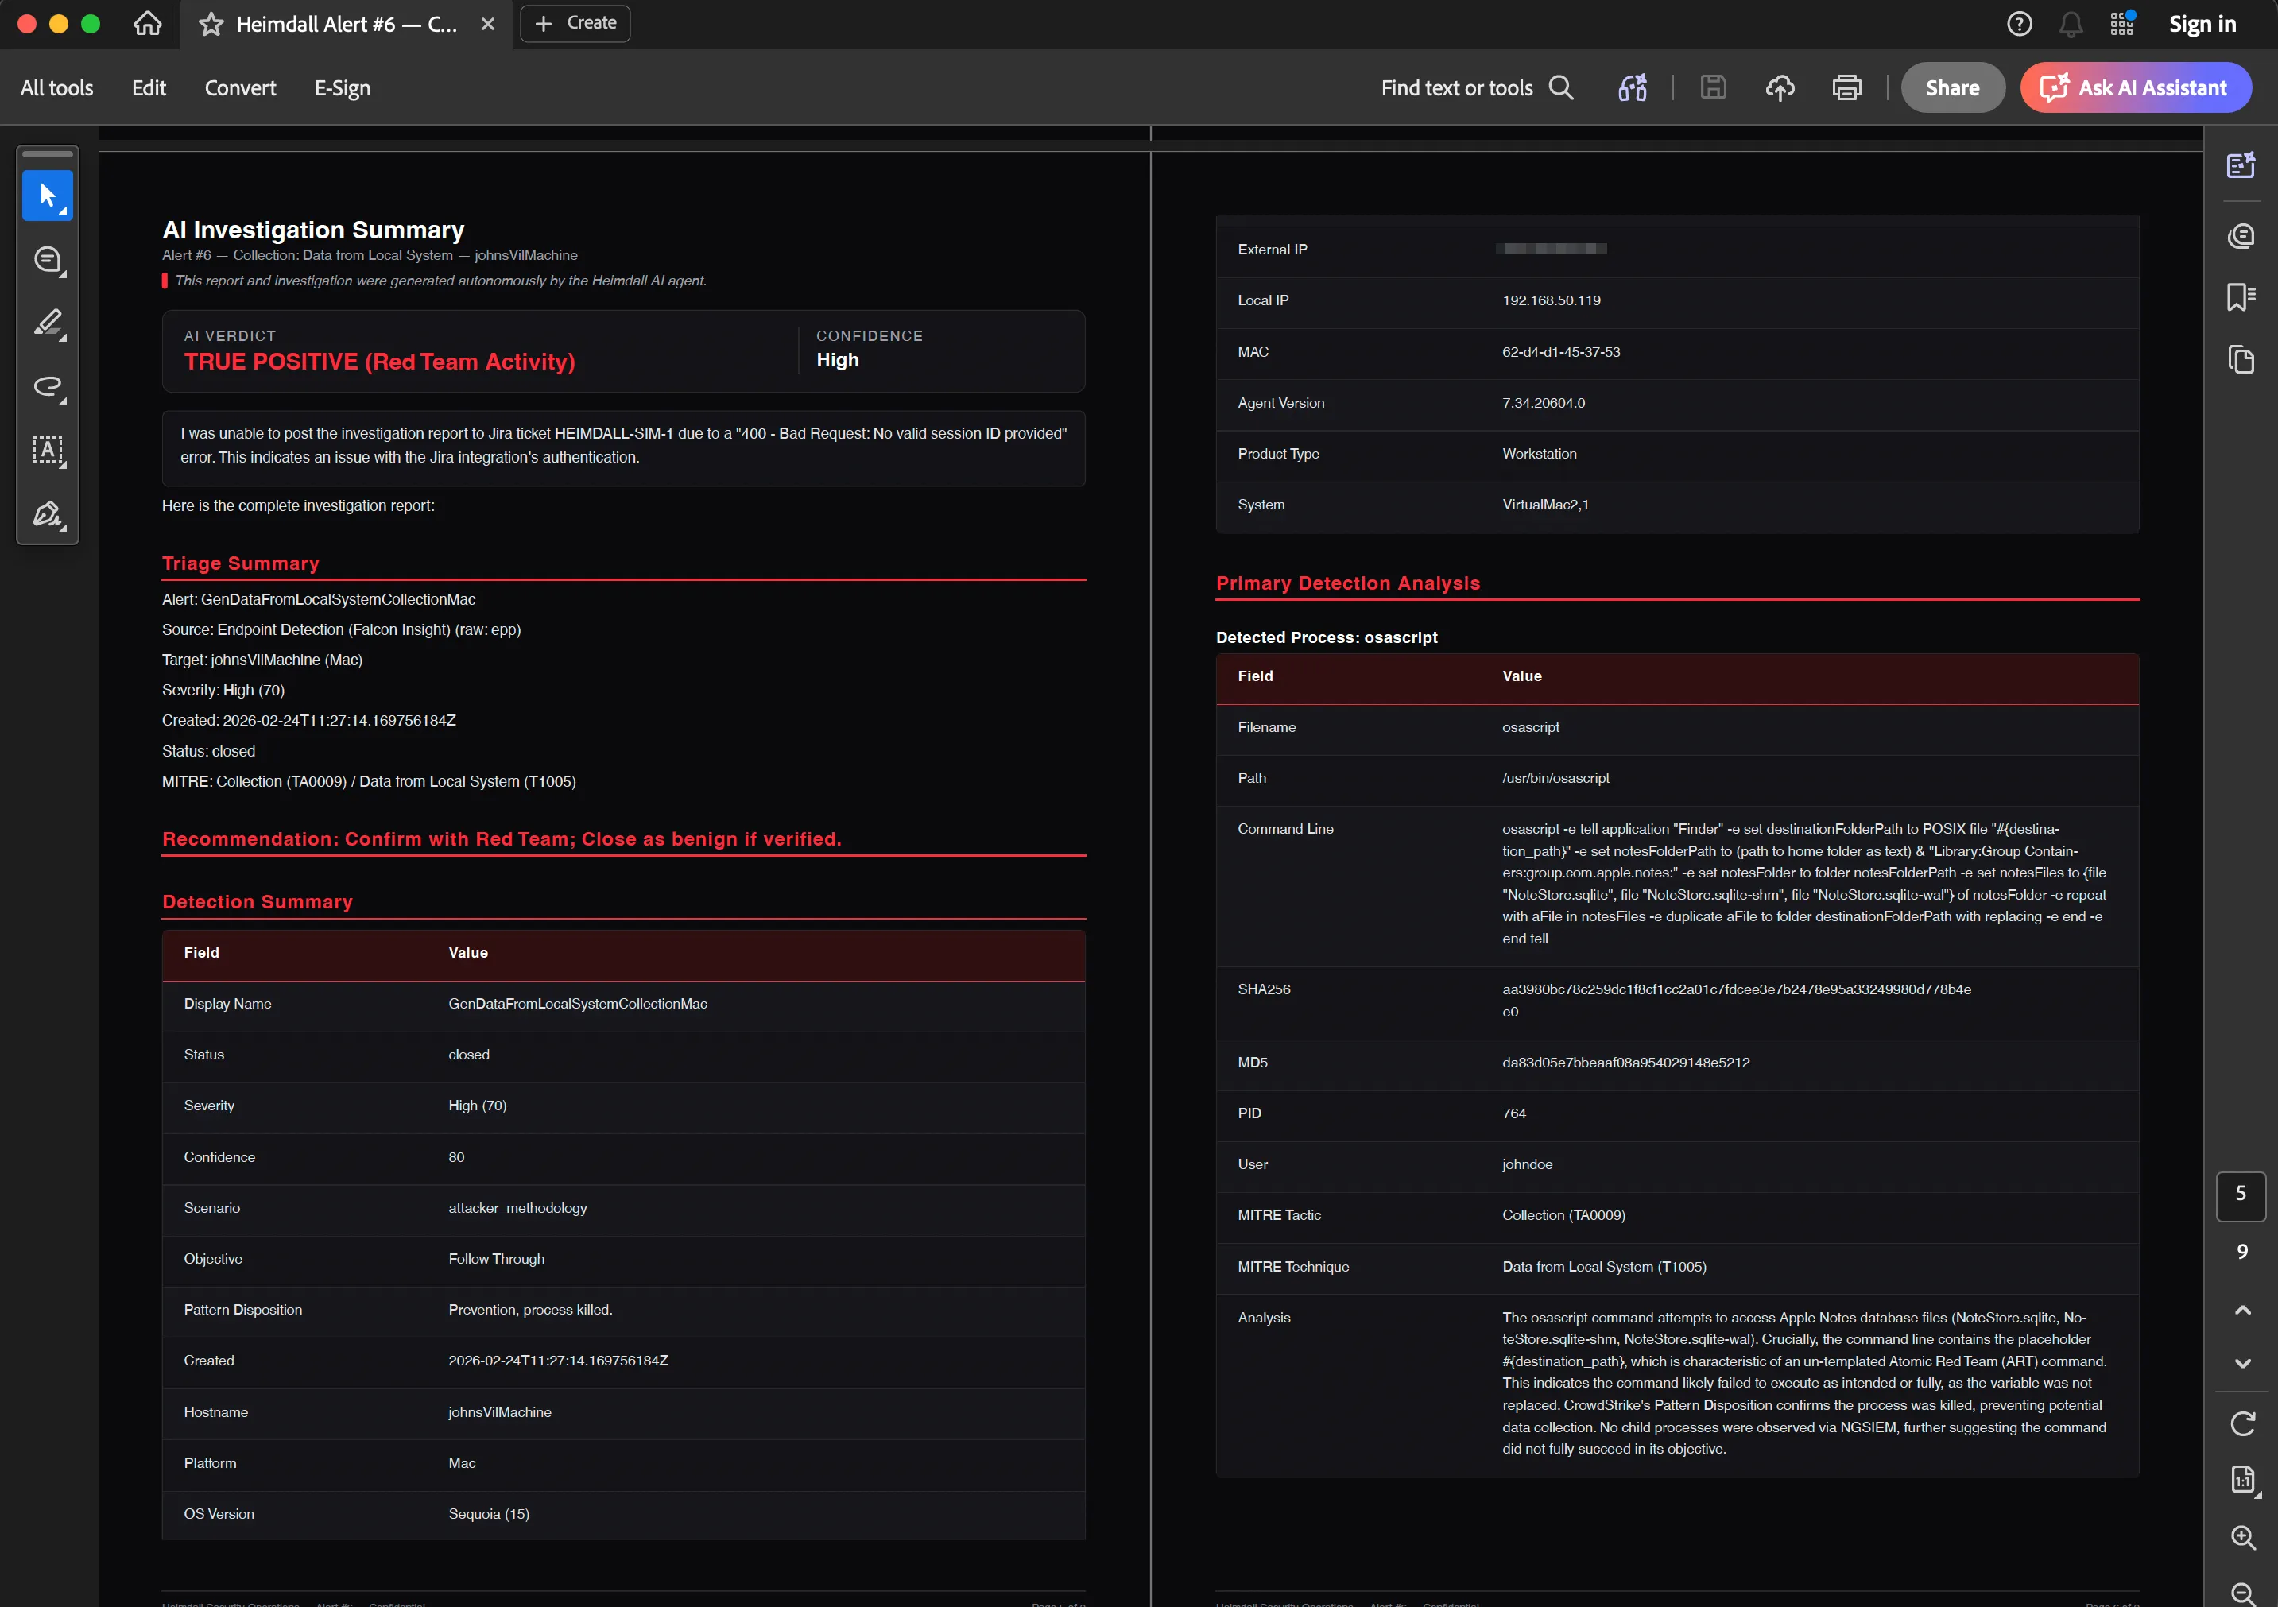Screen dimensions: 2278x1607
Task: Choose the Fill and Sign pen tool
Action: (x=48, y=514)
